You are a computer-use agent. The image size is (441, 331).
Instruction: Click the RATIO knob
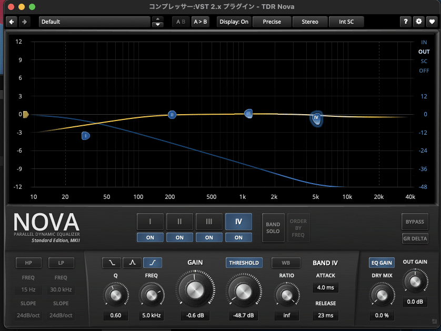[x=287, y=295]
